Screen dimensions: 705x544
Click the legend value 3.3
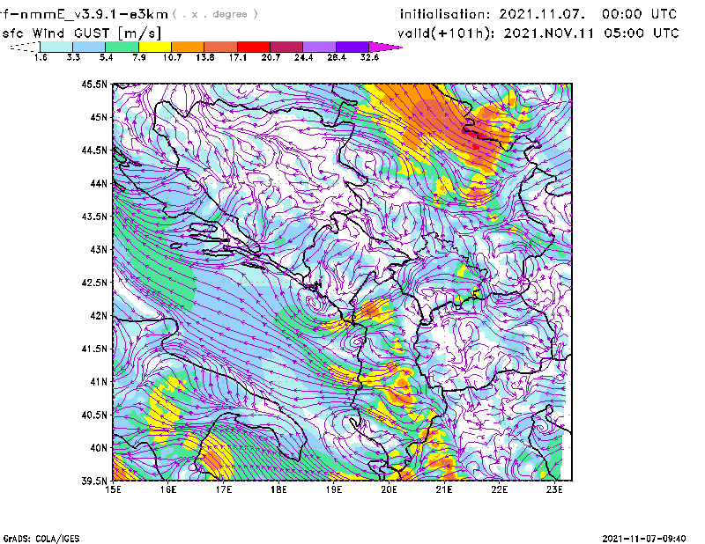point(73,57)
